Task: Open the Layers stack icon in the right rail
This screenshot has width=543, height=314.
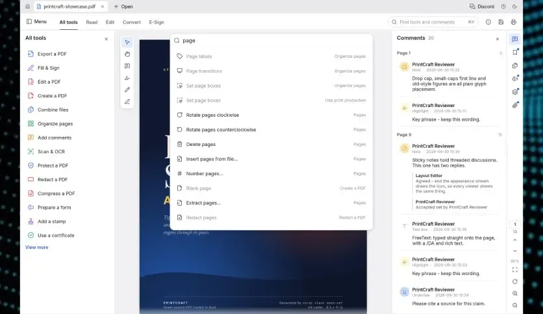Action: [515, 91]
